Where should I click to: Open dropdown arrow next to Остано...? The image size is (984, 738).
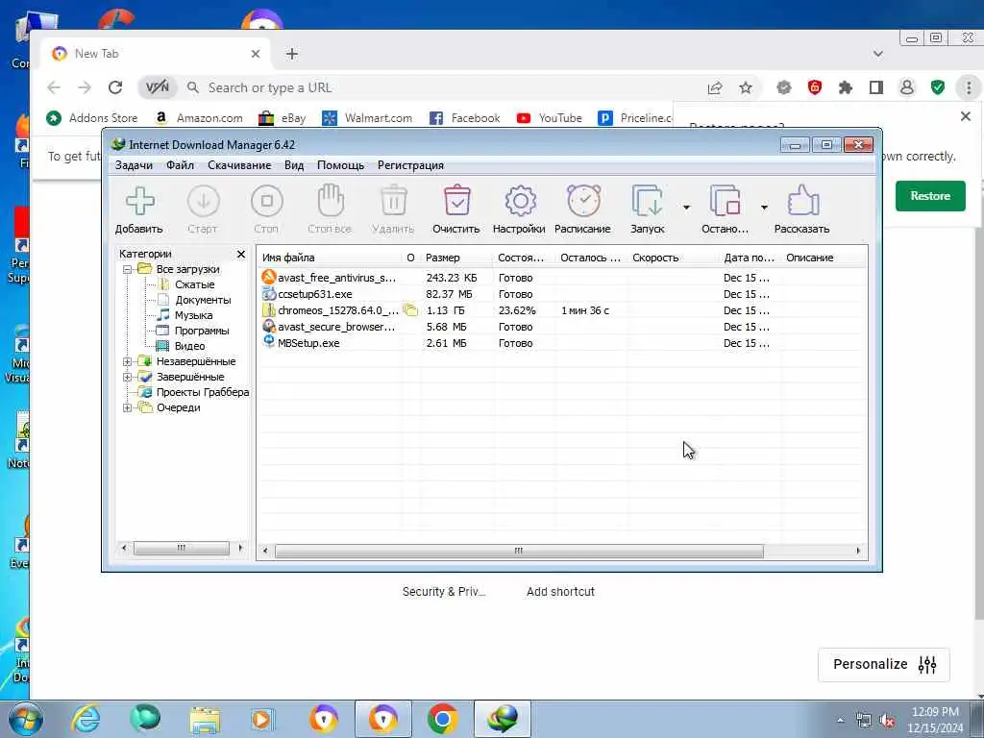[764, 208]
